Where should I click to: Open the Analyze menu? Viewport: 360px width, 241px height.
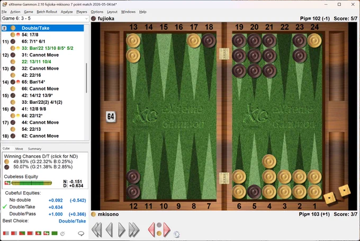click(x=67, y=12)
